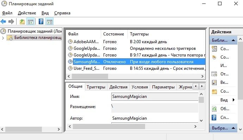Click the От... running tasks icon

[x=214, y=74]
